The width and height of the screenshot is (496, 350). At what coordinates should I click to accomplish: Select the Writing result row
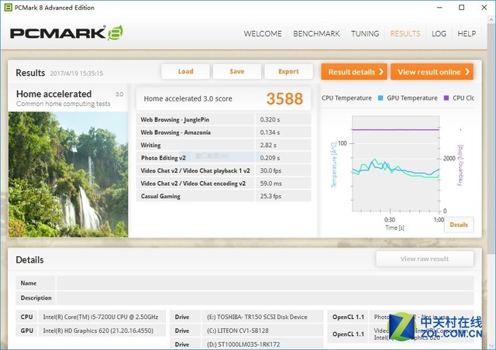[x=223, y=145]
